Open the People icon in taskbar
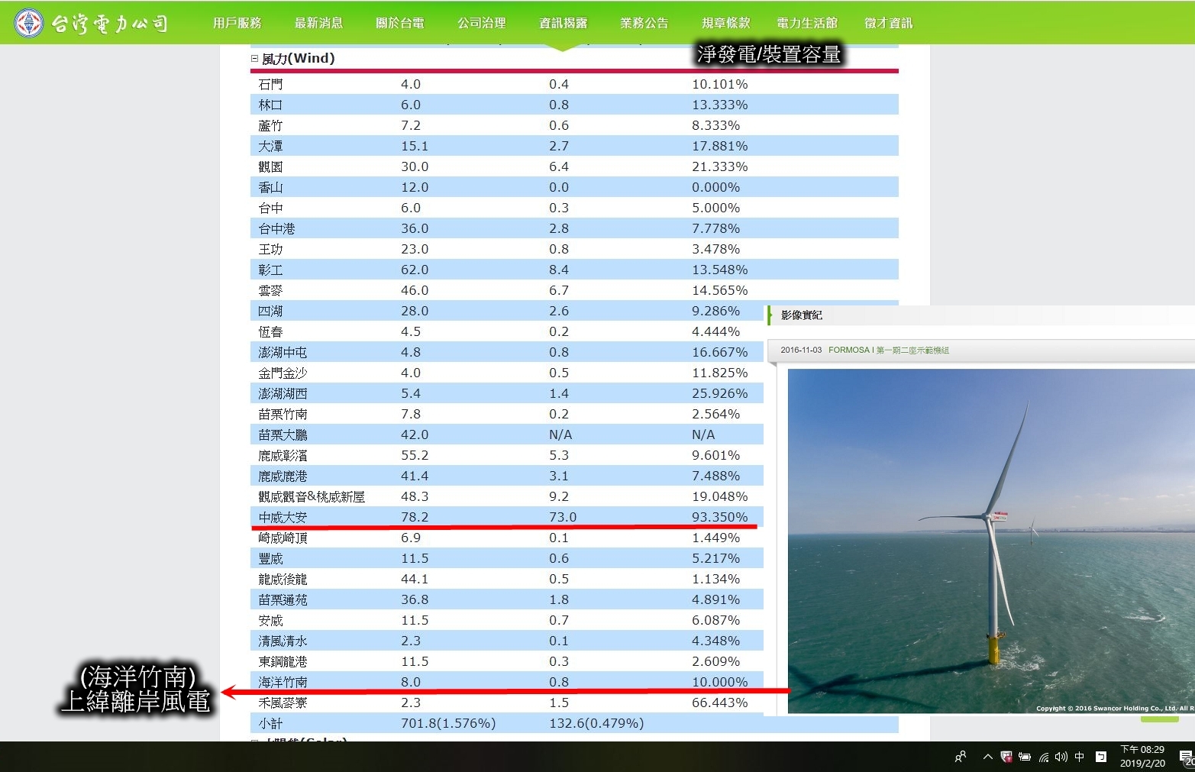This screenshot has height=772, width=1195. click(961, 757)
